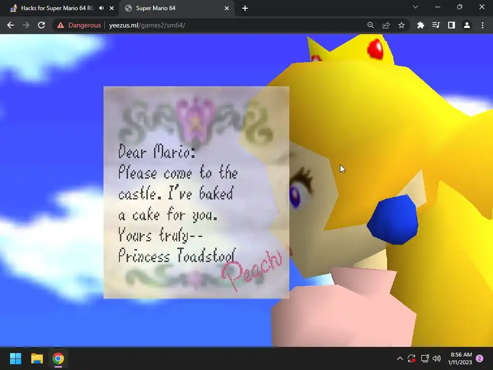
Task: Open the tab search dropdown
Action: [x=415, y=7]
